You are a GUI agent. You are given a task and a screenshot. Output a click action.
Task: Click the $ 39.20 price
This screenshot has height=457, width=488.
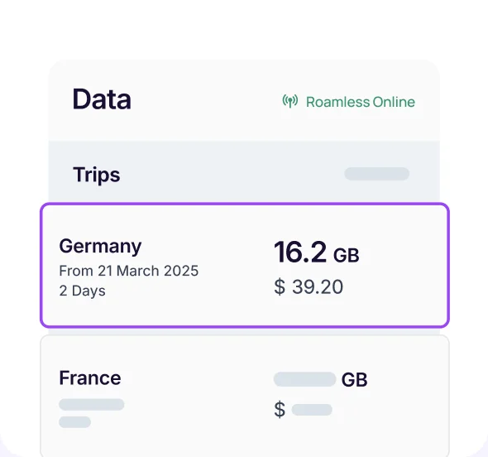coord(309,286)
